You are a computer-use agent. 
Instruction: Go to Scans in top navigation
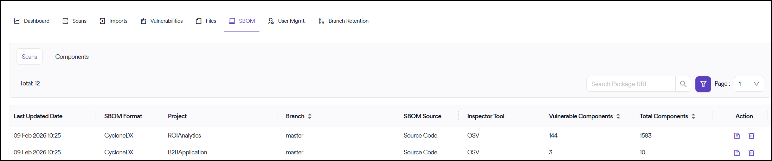point(75,21)
